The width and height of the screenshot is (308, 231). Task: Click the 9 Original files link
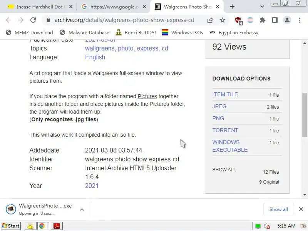[269, 182]
